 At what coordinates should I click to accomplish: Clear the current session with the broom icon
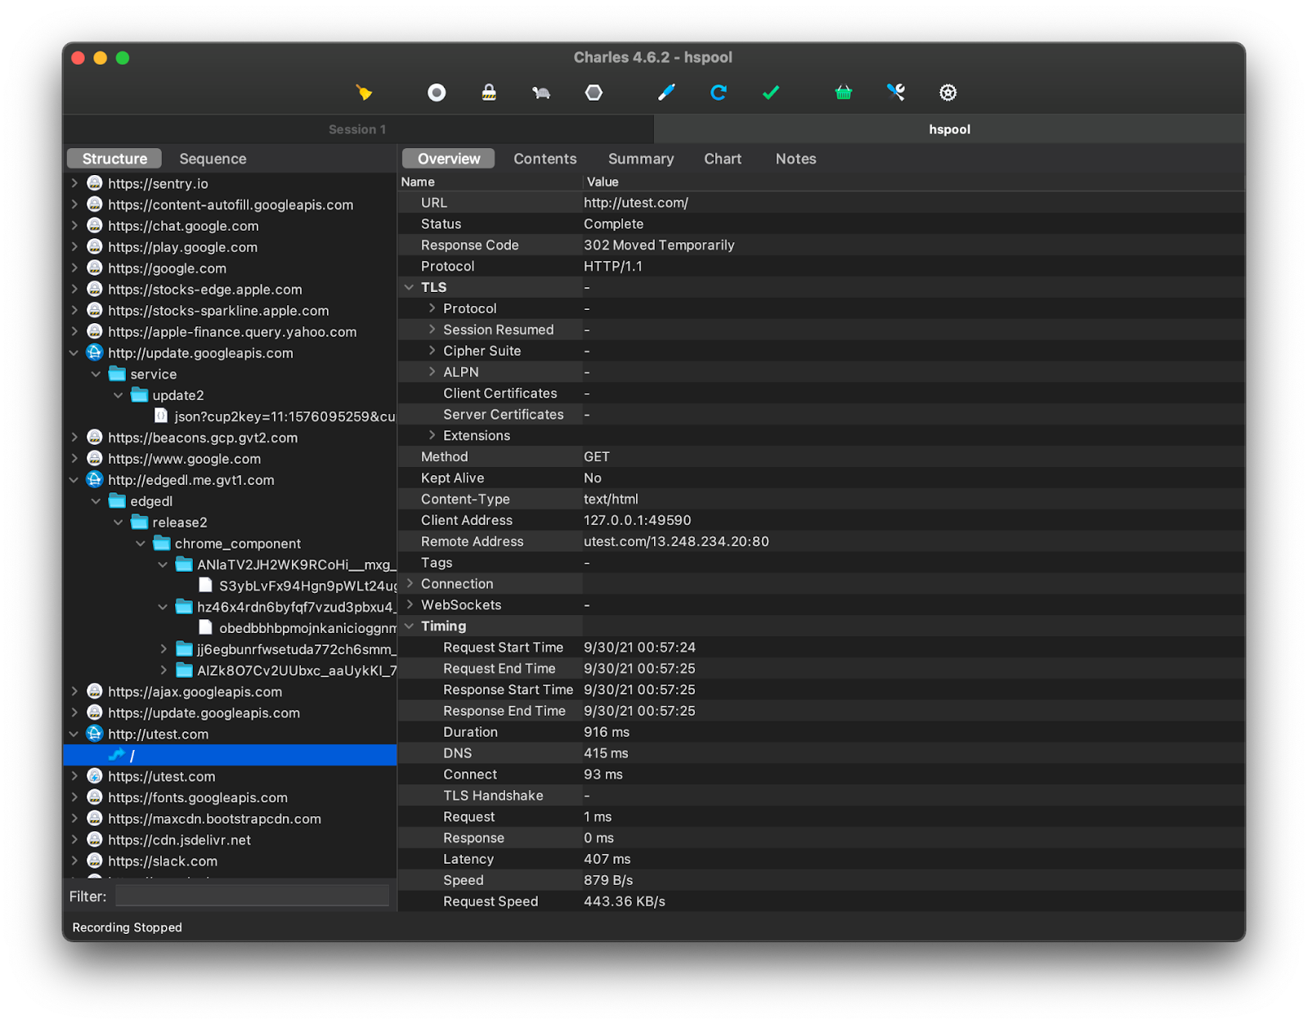click(x=365, y=92)
